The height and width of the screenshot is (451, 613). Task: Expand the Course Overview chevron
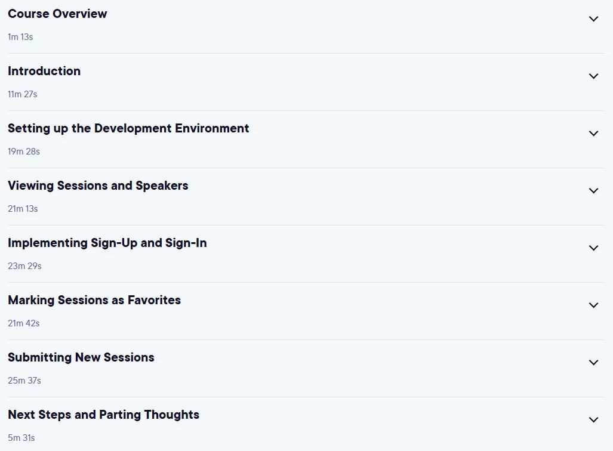(593, 18)
